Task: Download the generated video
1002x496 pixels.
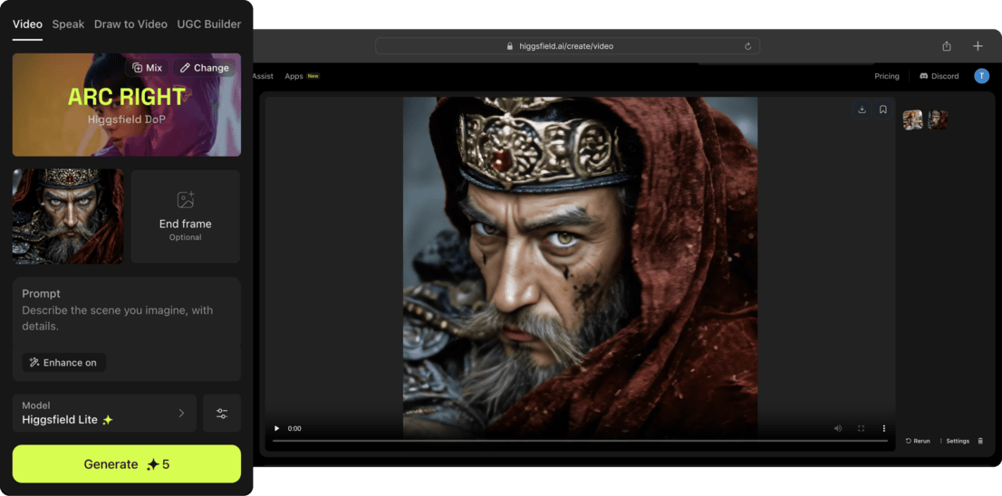Action: click(862, 110)
